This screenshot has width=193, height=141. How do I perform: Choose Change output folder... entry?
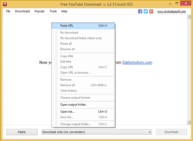coord(83,124)
